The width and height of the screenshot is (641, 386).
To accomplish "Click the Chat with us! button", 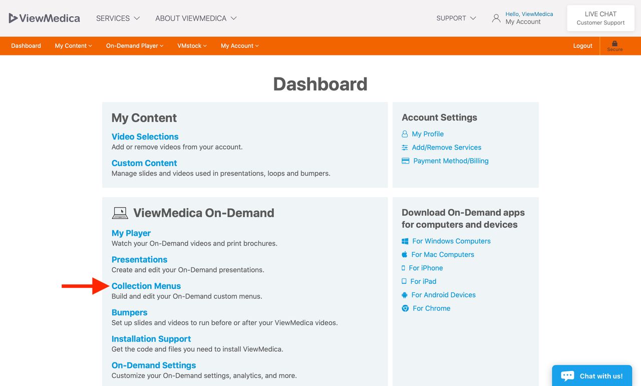I will tap(592, 376).
